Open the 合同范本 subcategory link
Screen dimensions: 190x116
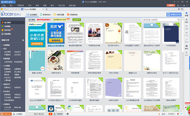[x=17, y=87]
